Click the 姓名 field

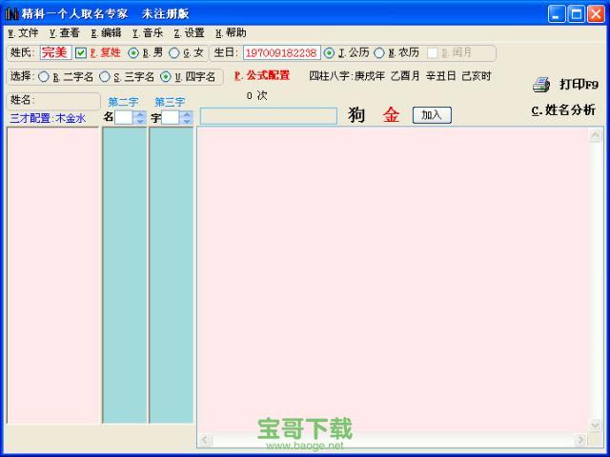[53, 101]
